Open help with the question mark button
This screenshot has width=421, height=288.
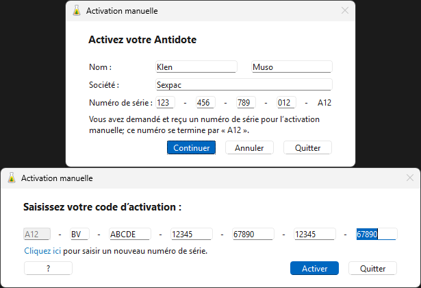(x=49, y=268)
